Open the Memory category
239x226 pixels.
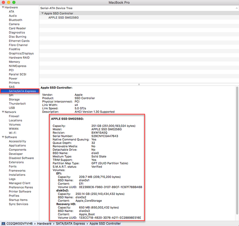pyautogui.click(x=14, y=62)
